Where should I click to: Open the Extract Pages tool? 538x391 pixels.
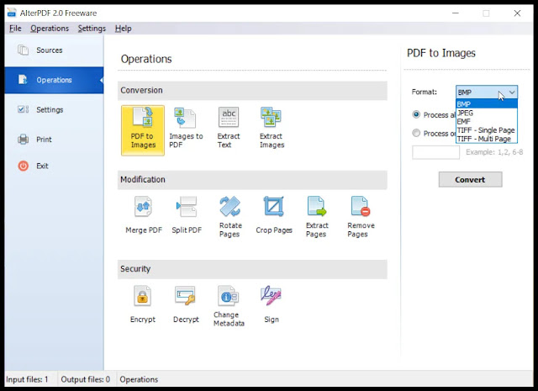(317, 217)
